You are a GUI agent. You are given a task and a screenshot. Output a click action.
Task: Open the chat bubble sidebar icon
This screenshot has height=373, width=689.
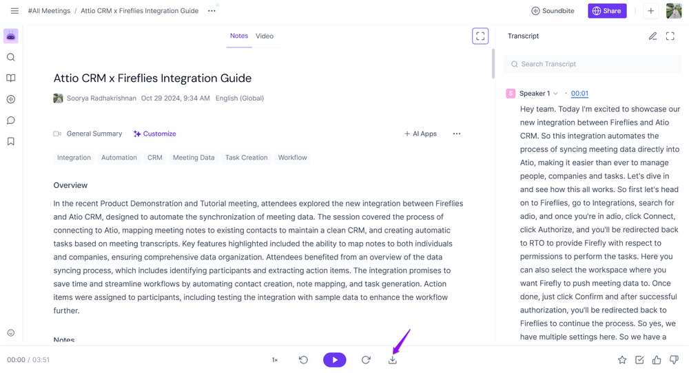pos(11,120)
